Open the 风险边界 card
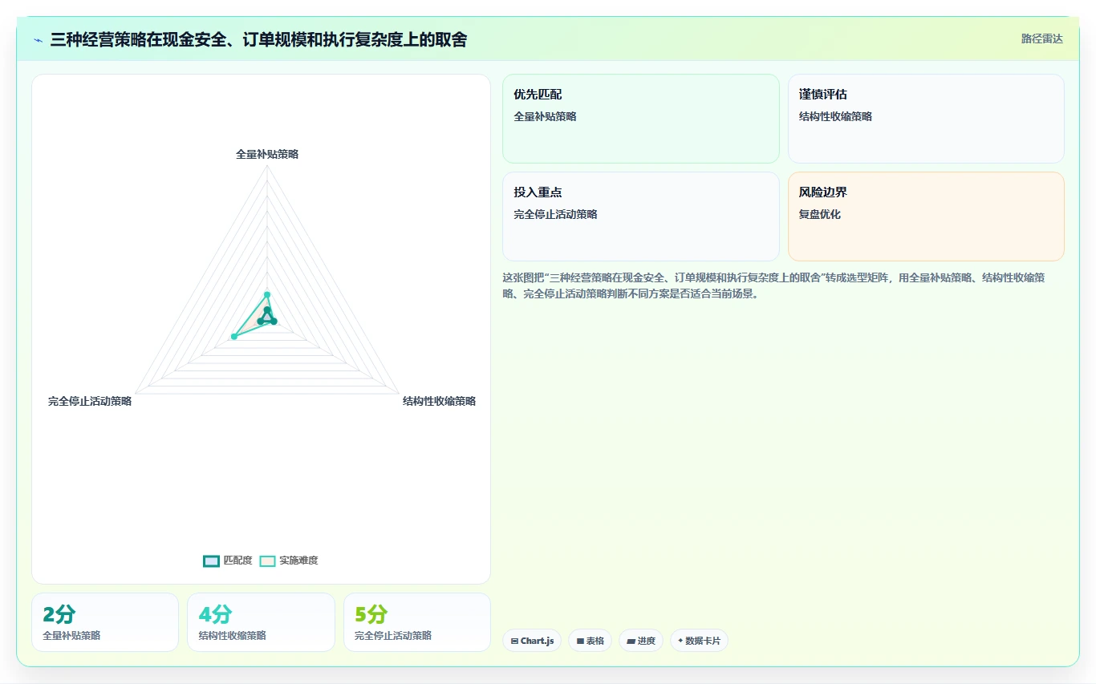The image size is (1096, 684). (926, 217)
